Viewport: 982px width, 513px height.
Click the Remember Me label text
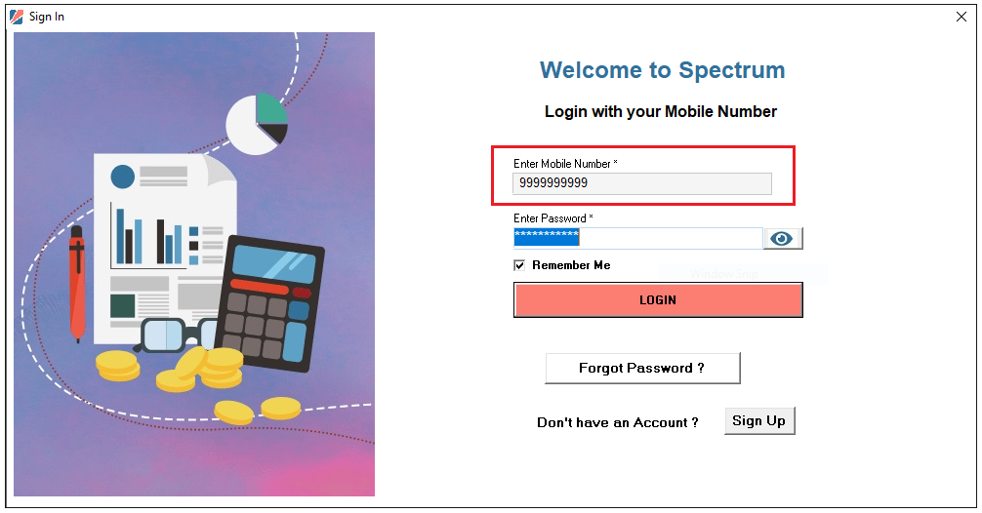571,265
